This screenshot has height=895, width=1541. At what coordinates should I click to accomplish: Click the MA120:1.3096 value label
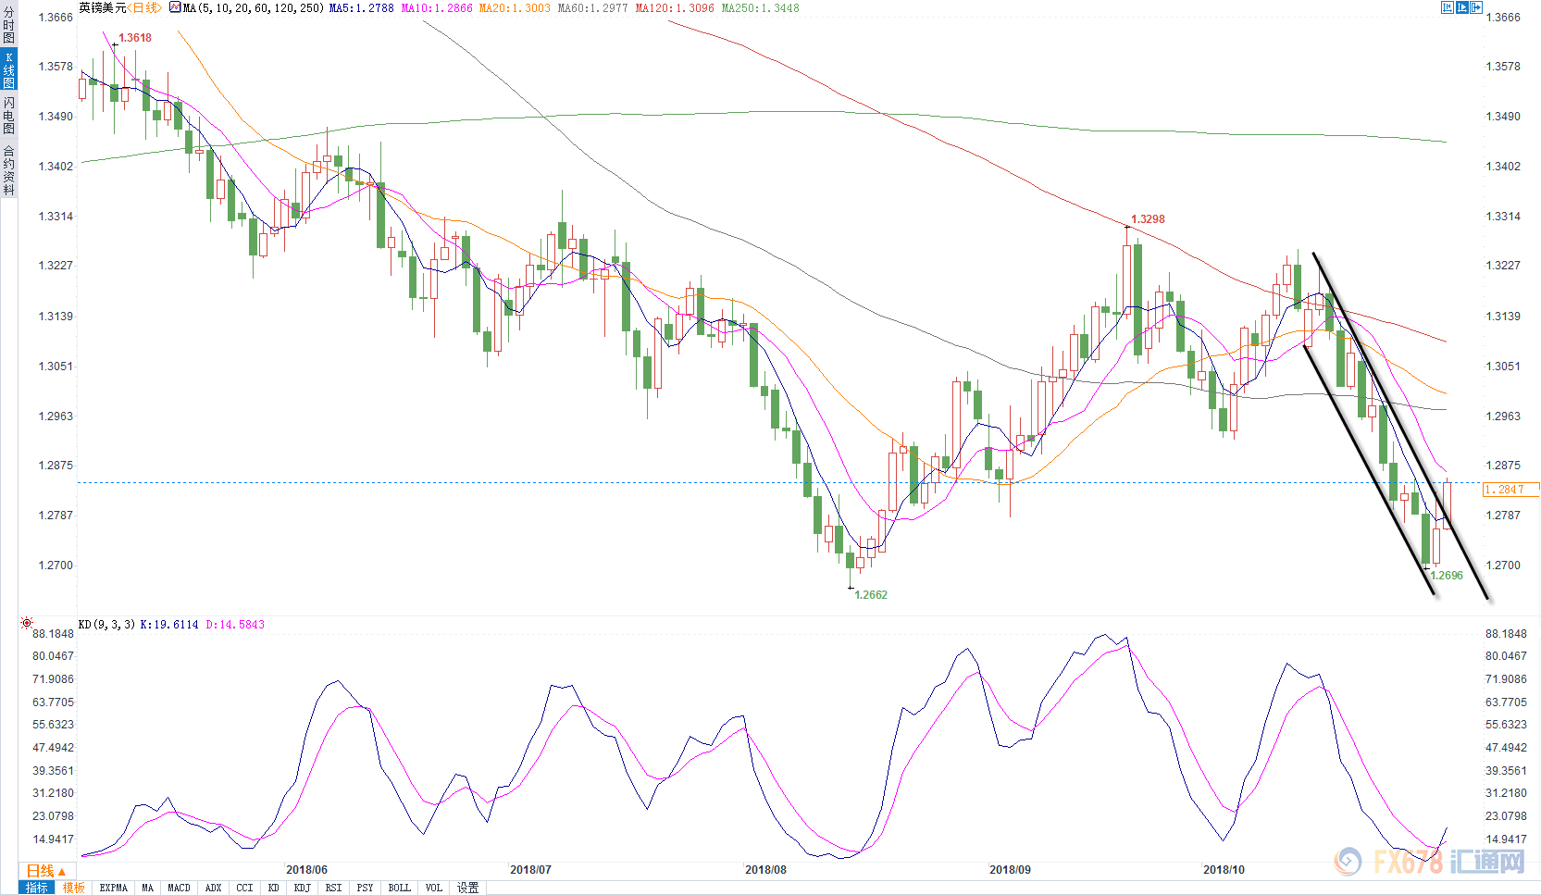pos(675,7)
